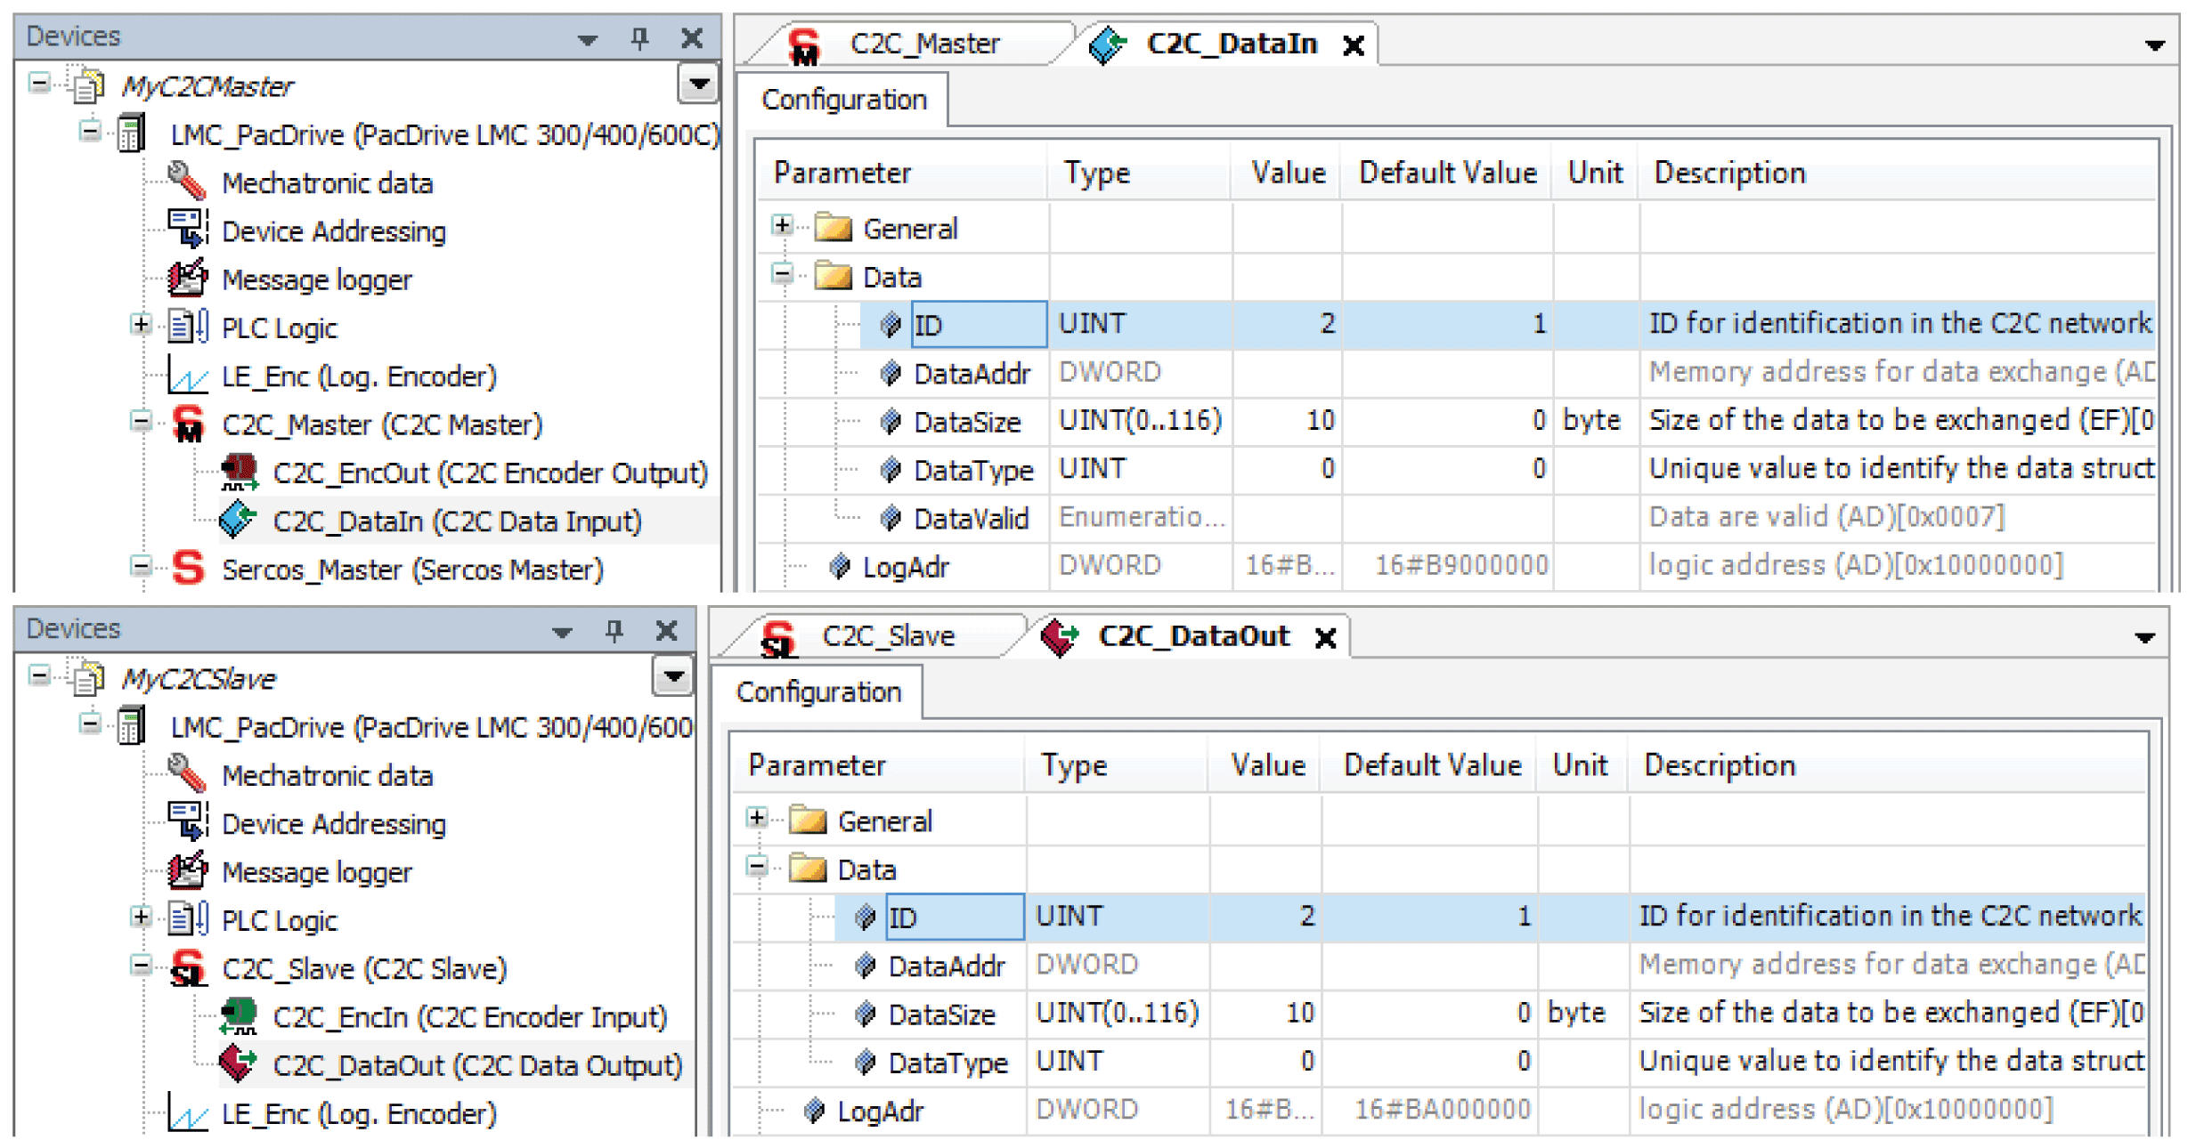
Task: Click the Message logger icon in the MyC2CSlave tree
Action: (x=187, y=871)
